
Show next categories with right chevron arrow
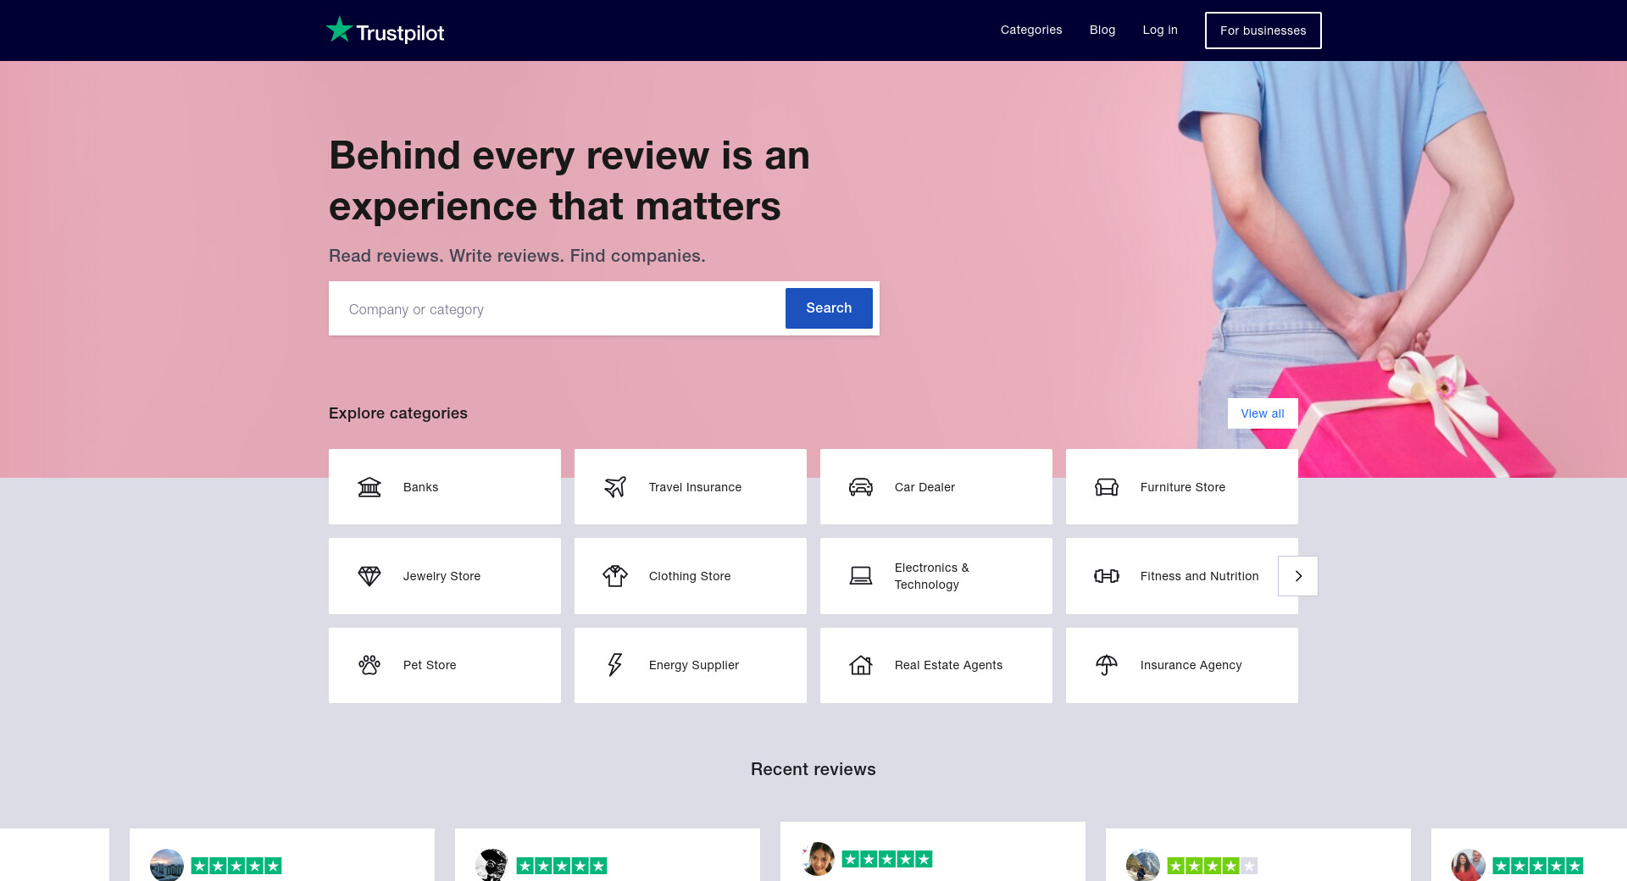(1298, 576)
